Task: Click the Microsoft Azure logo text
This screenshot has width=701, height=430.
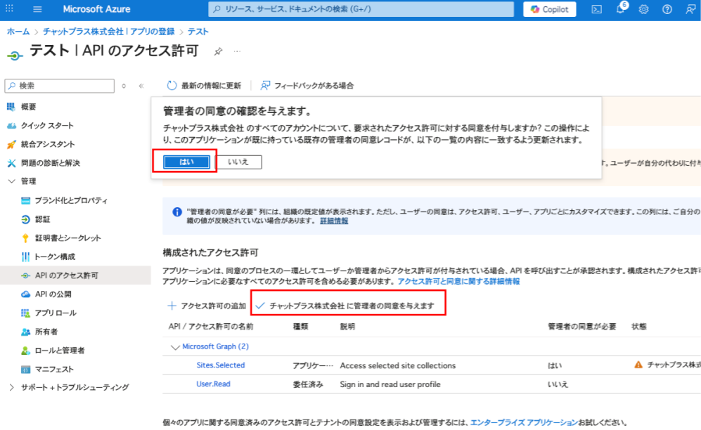Action: pos(96,9)
